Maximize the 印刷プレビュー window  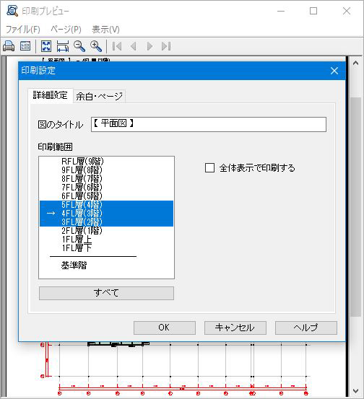point(313,12)
